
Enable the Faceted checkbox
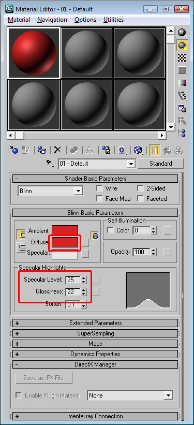pos(140,199)
